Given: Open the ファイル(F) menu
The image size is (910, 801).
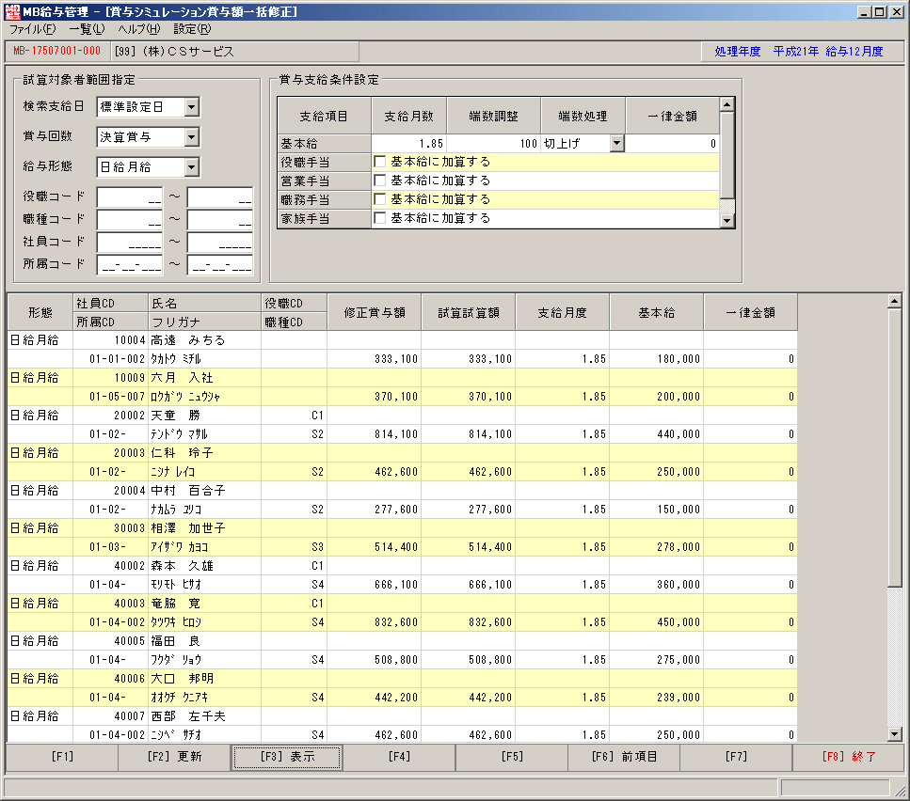Looking at the screenshot, I should (33, 29).
